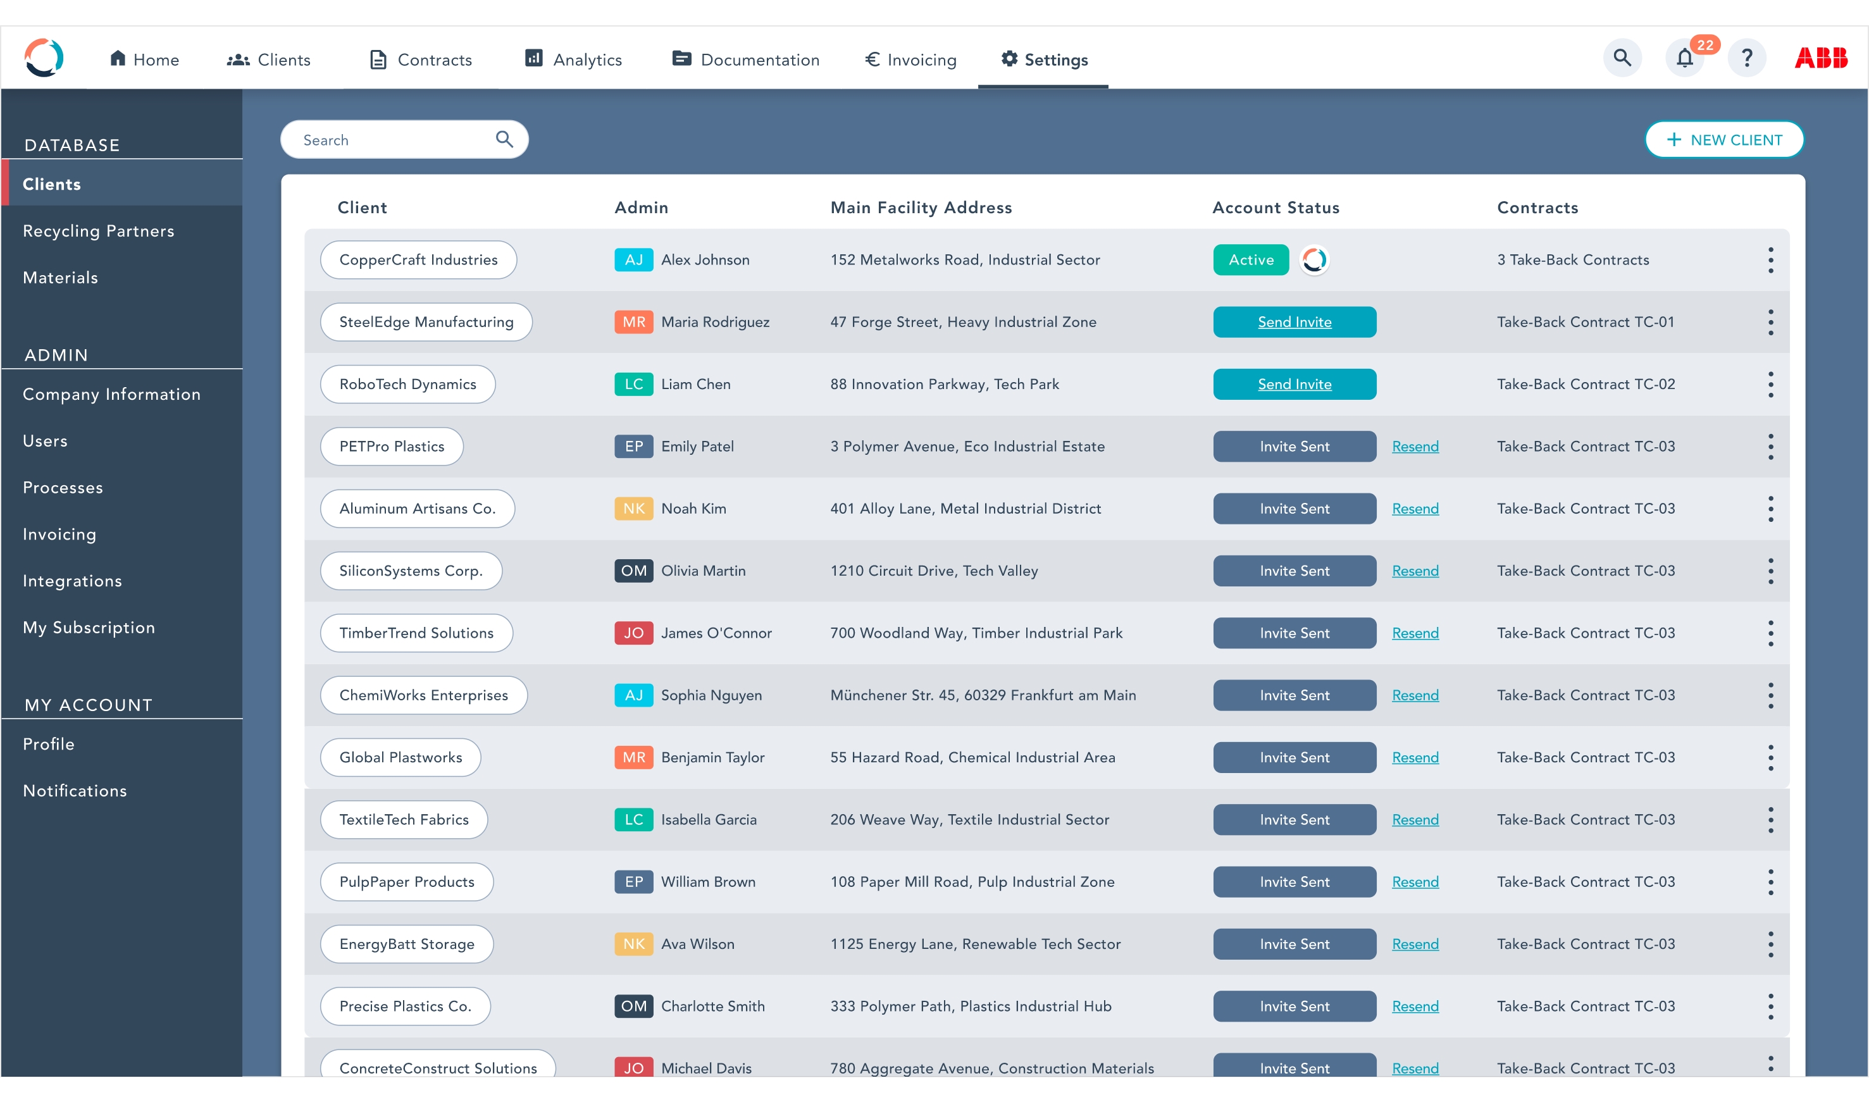Open My Subscription in the sidebar
This screenshot has width=1869, height=1102.
coord(89,628)
